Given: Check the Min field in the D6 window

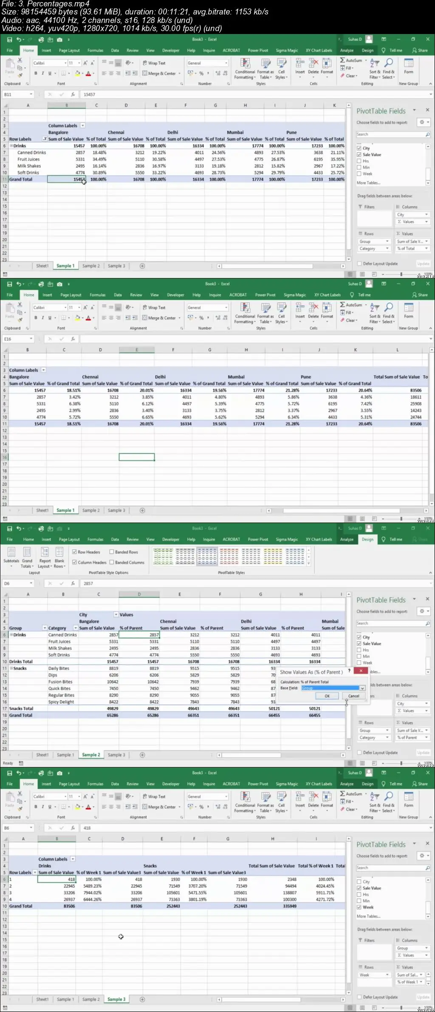Looking at the screenshot, I should pos(359,657).
